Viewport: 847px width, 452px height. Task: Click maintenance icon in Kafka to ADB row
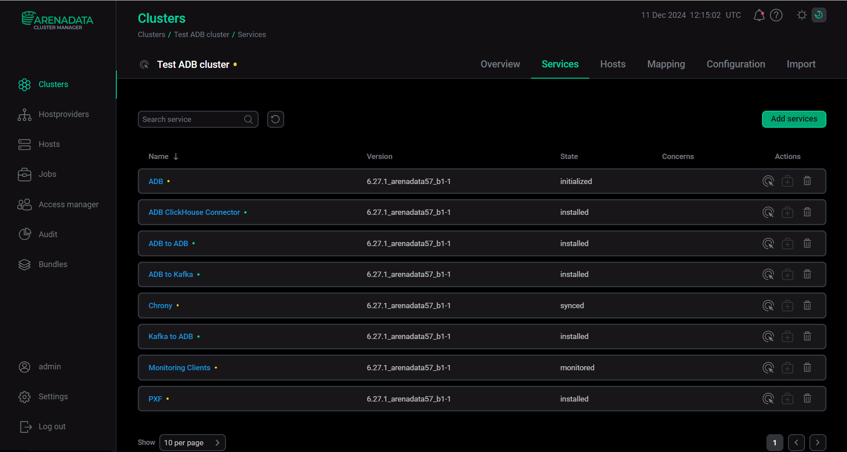pyautogui.click(x=787, y=336)
